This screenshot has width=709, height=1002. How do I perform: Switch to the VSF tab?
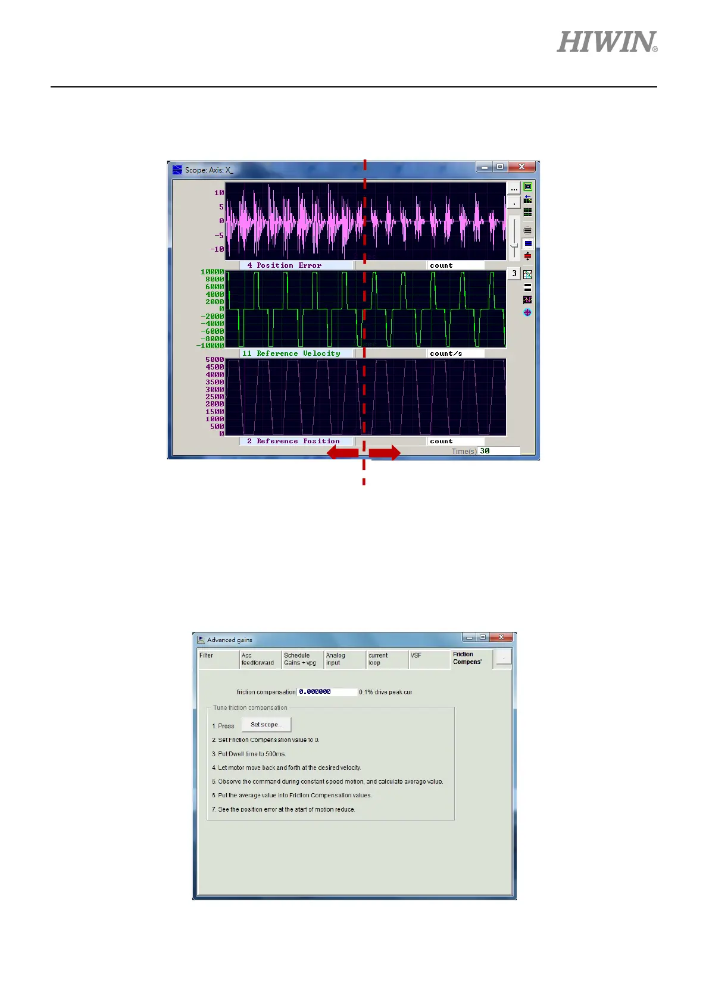tap(430, 659)
